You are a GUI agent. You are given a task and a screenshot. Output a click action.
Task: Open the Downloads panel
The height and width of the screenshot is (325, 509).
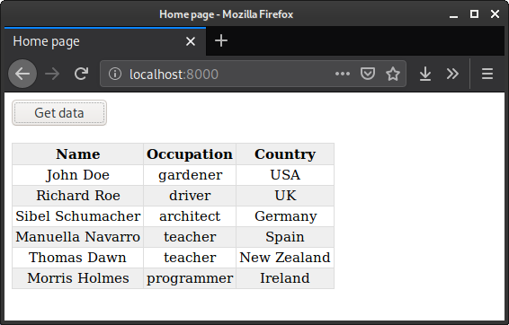425,74
